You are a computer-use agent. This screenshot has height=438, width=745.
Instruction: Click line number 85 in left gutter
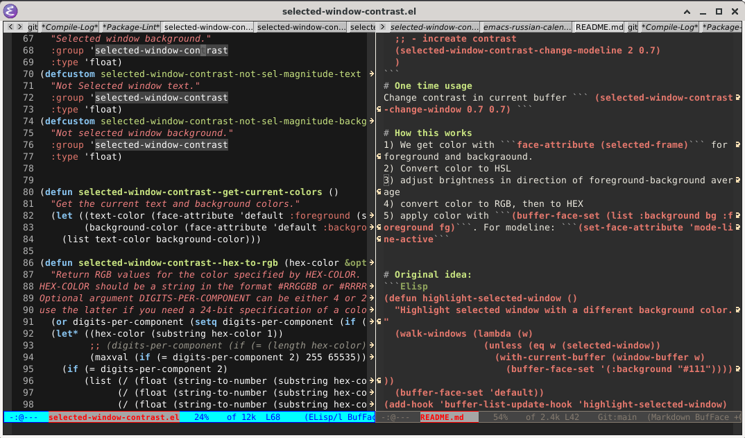pyautogui.click(x=28, y=251)
